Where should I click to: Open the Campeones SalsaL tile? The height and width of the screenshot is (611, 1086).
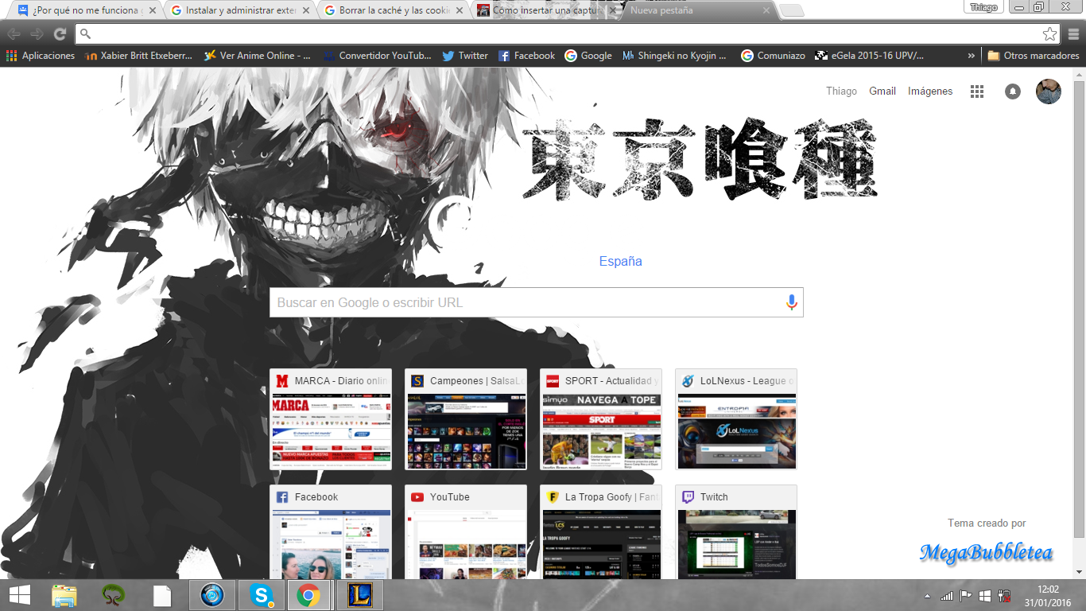pos(466,419)
